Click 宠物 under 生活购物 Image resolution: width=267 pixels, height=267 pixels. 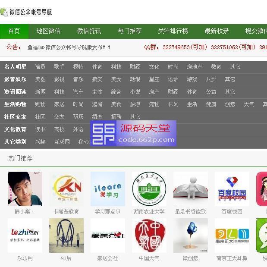154,104
